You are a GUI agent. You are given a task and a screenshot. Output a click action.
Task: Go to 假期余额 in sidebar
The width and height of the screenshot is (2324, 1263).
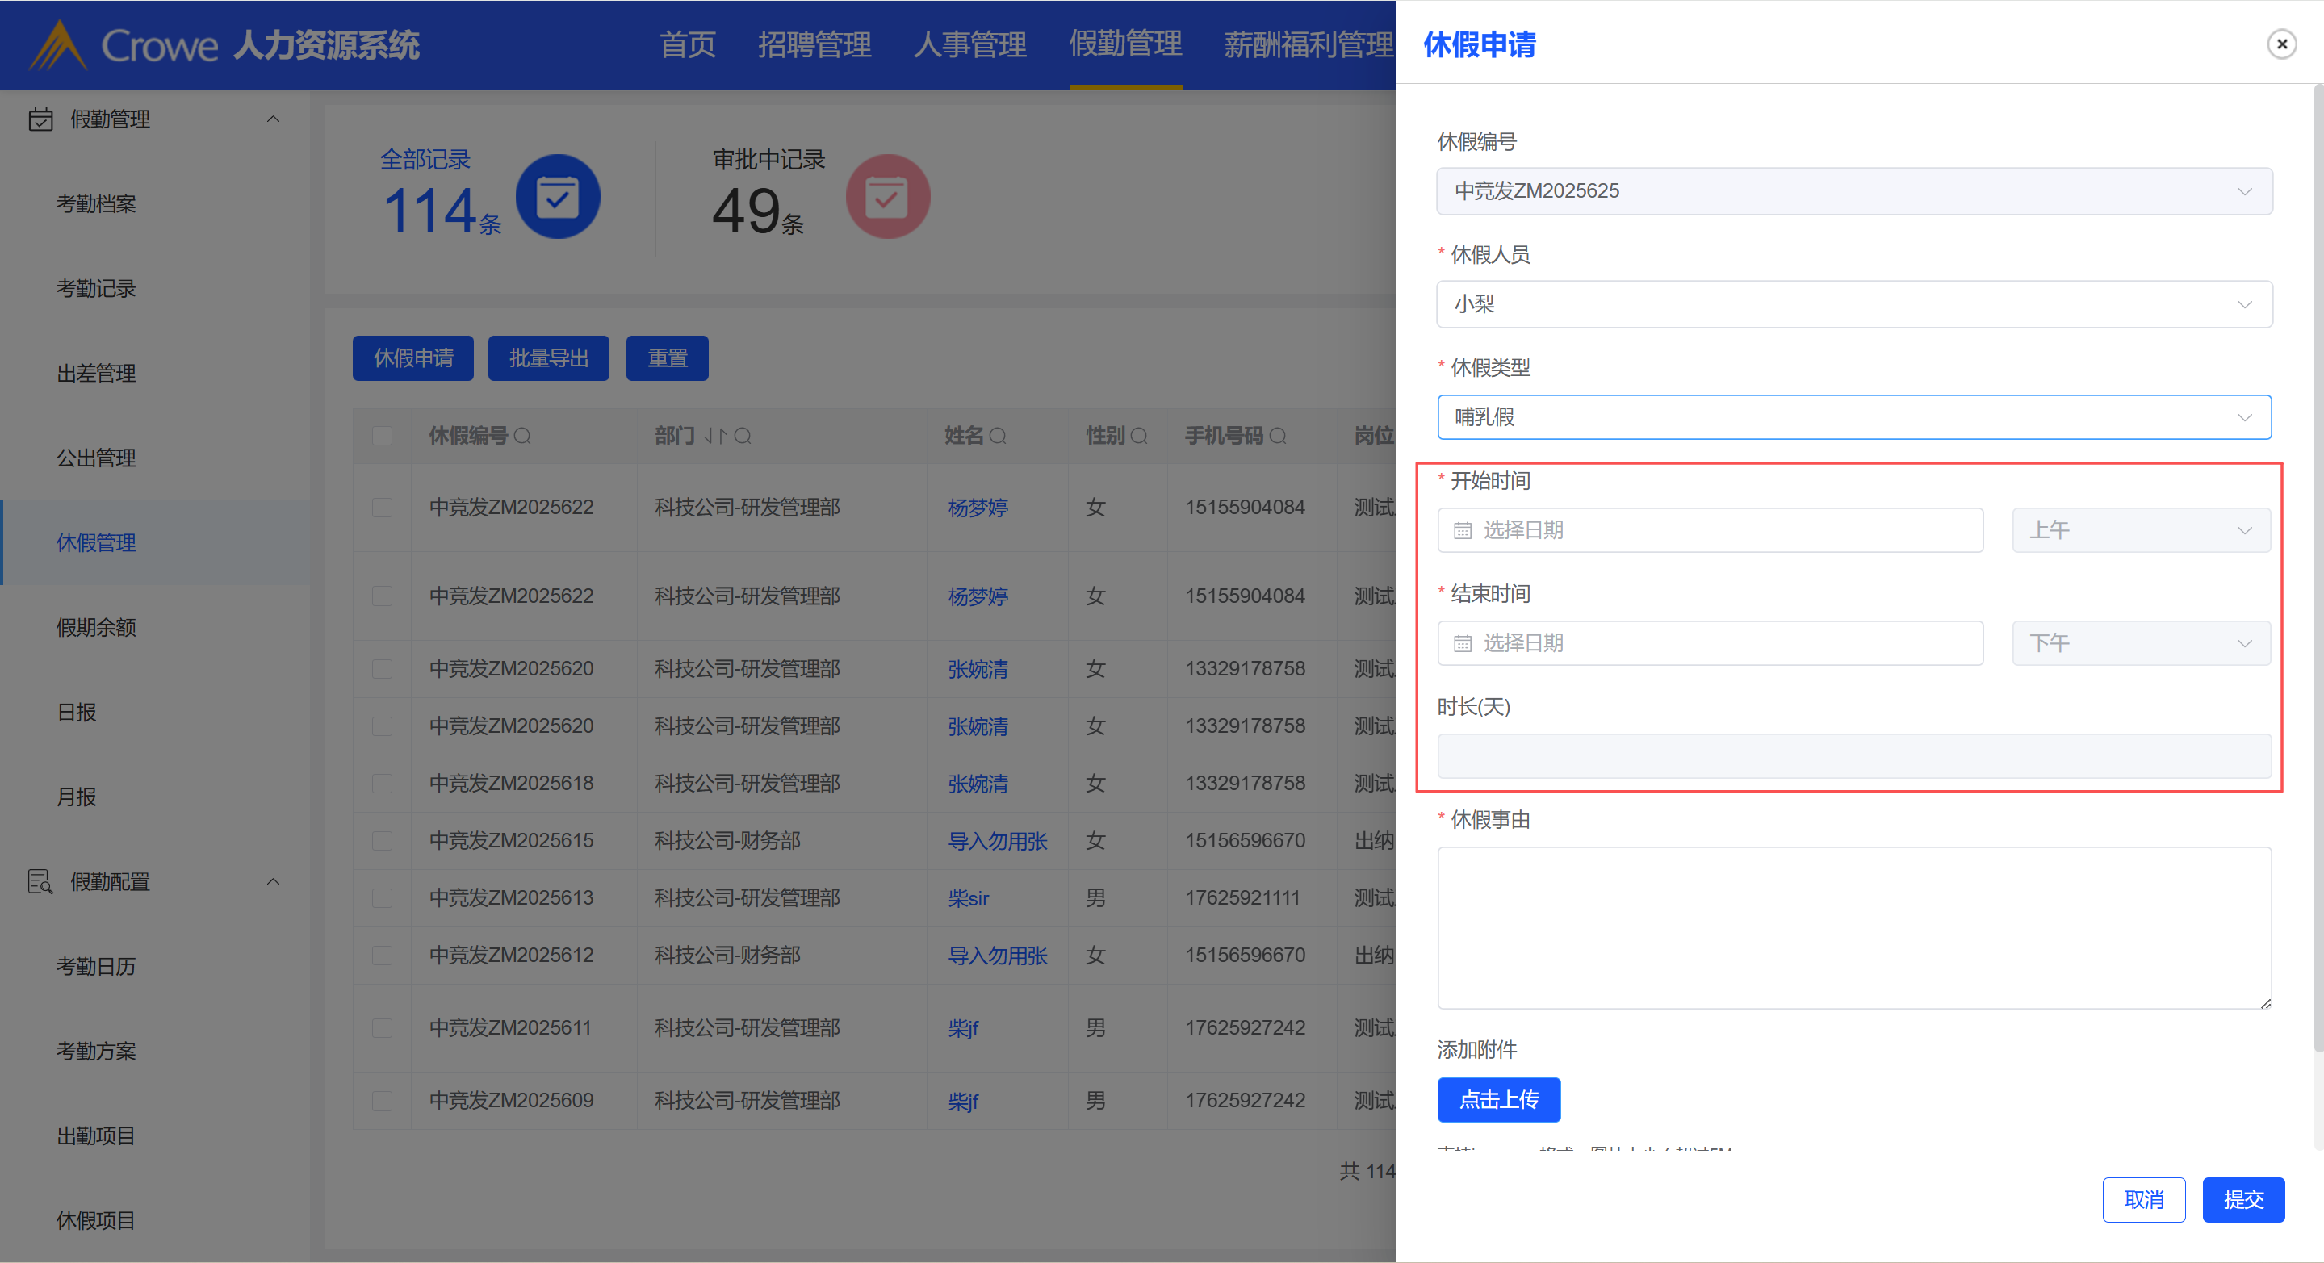click(97, 627)
